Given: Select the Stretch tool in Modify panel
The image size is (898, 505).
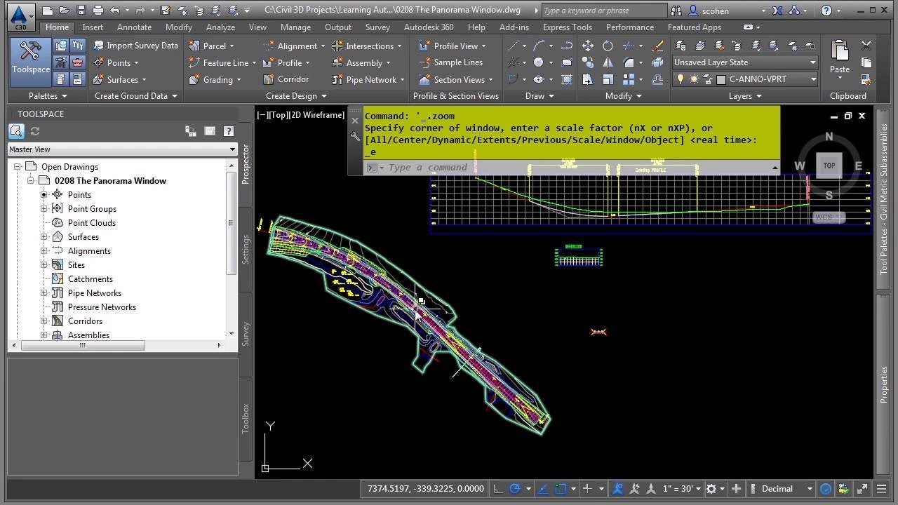Looking at the screenshot, I should tap(588, 79).
